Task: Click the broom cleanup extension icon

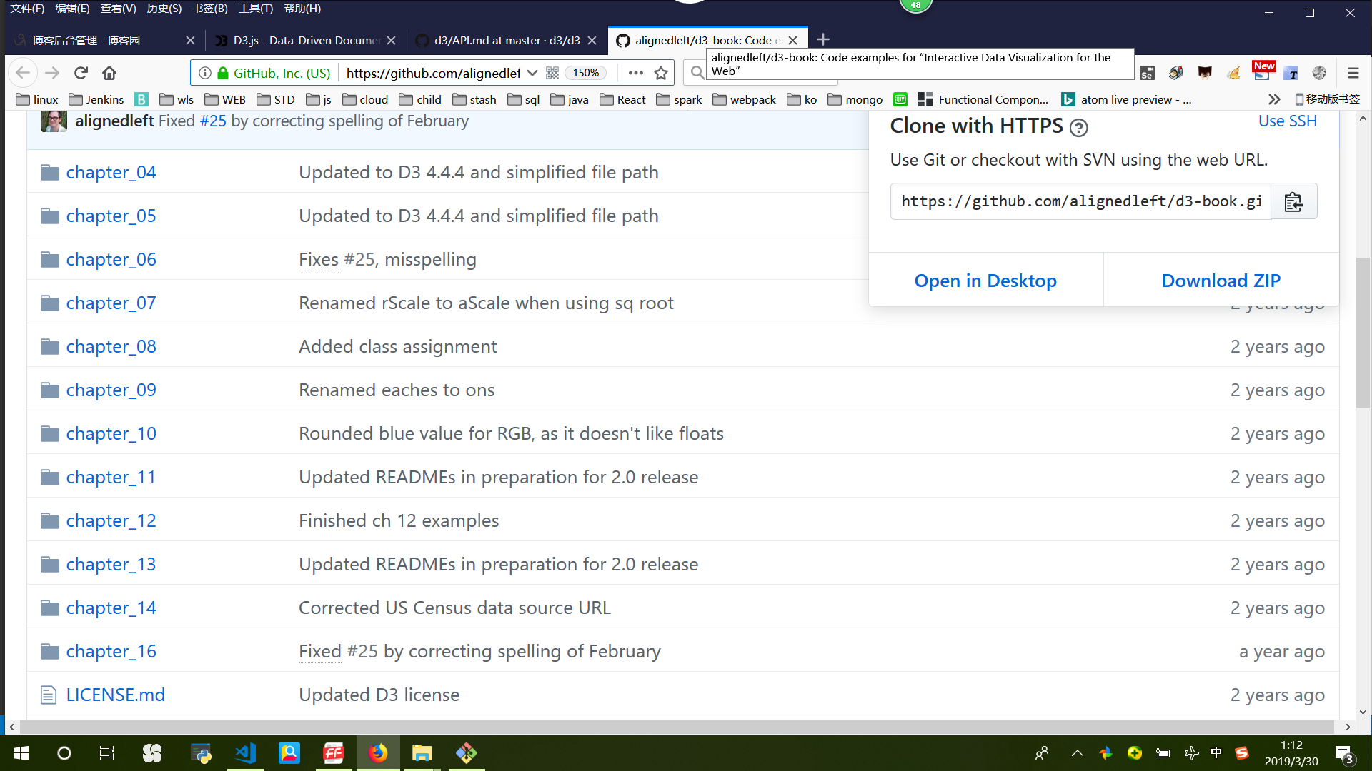Action: pos(1233,73)
